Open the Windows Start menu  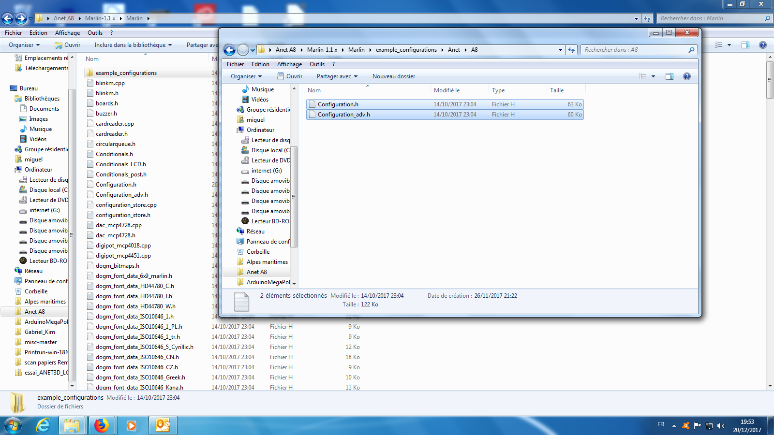pyautogui.click(x=13, y=426)
